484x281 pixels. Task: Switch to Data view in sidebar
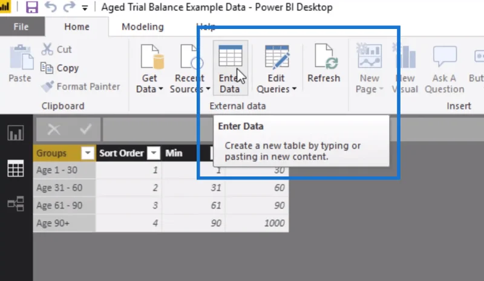16,168
